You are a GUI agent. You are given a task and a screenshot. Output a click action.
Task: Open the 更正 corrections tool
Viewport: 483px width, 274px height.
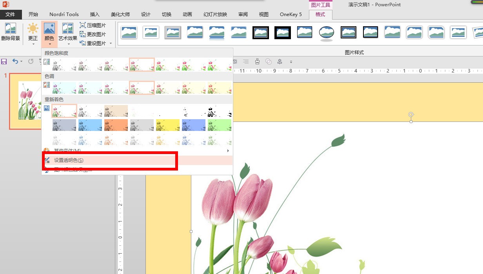pos(33,33)
